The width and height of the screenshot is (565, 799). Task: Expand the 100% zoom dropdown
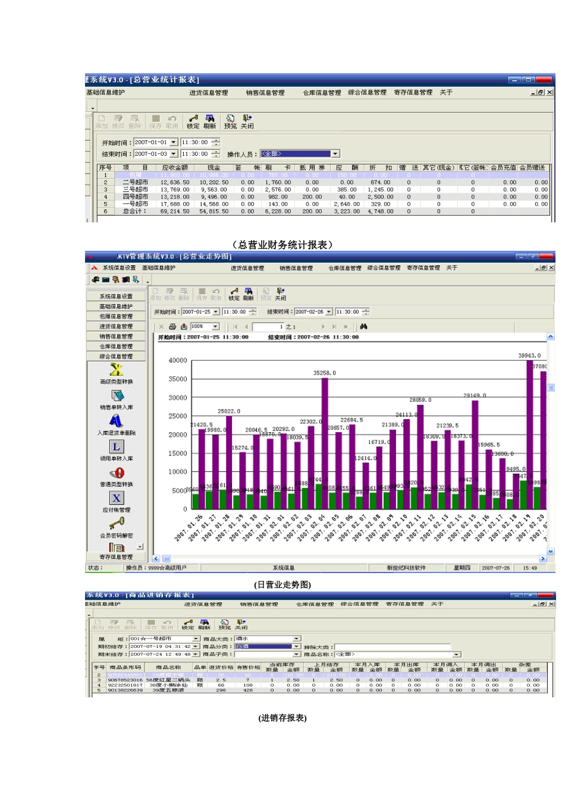(x=215, y=326)
